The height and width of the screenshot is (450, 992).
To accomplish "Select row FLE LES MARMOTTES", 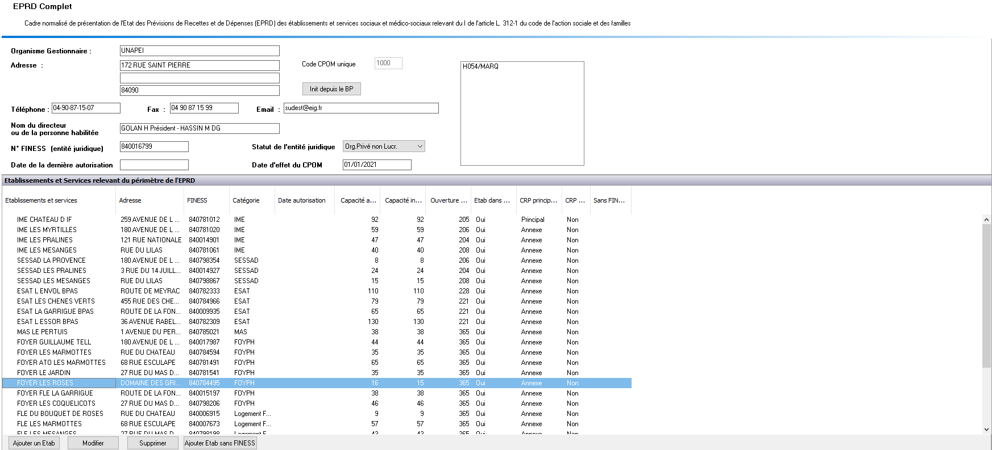I will click(x=317, y=424).
